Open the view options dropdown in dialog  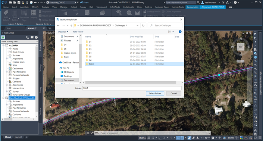click(173, 32)
